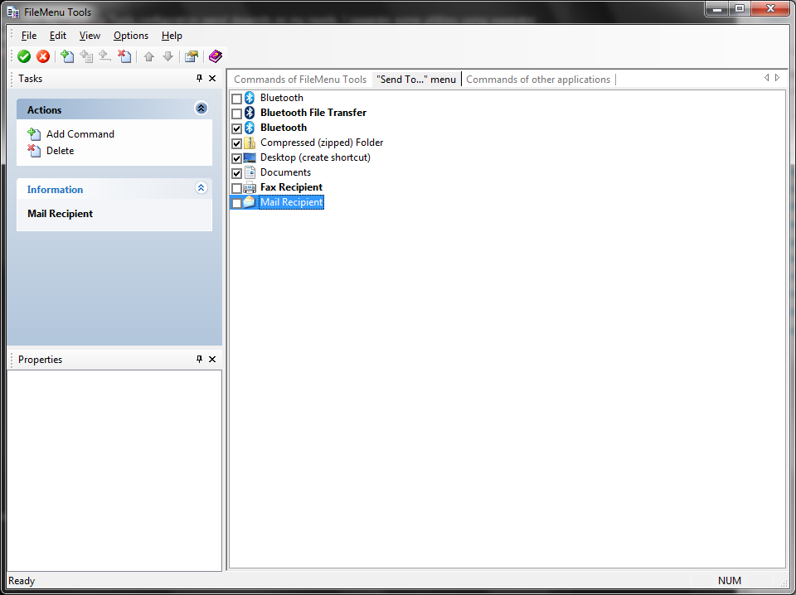
Task: Click the Move Up arrow icon
Action: [148, 56]
